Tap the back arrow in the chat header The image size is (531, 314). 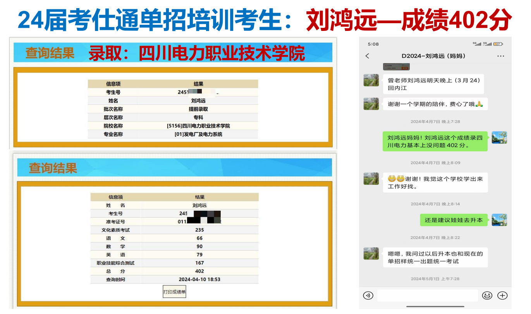coord(367,56)
